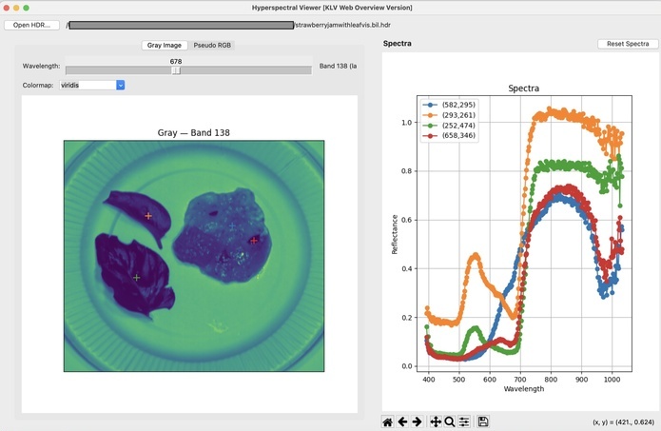Screen dimensions: 661x431
Task: Switch to the Gray Image tab
Action: pyautogui.click(x=164, y=45)
